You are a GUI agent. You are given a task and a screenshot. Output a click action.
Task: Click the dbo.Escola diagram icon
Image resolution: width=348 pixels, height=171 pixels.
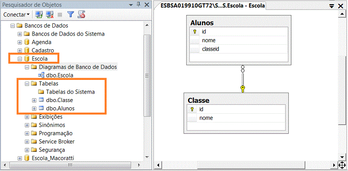(41, 75)
